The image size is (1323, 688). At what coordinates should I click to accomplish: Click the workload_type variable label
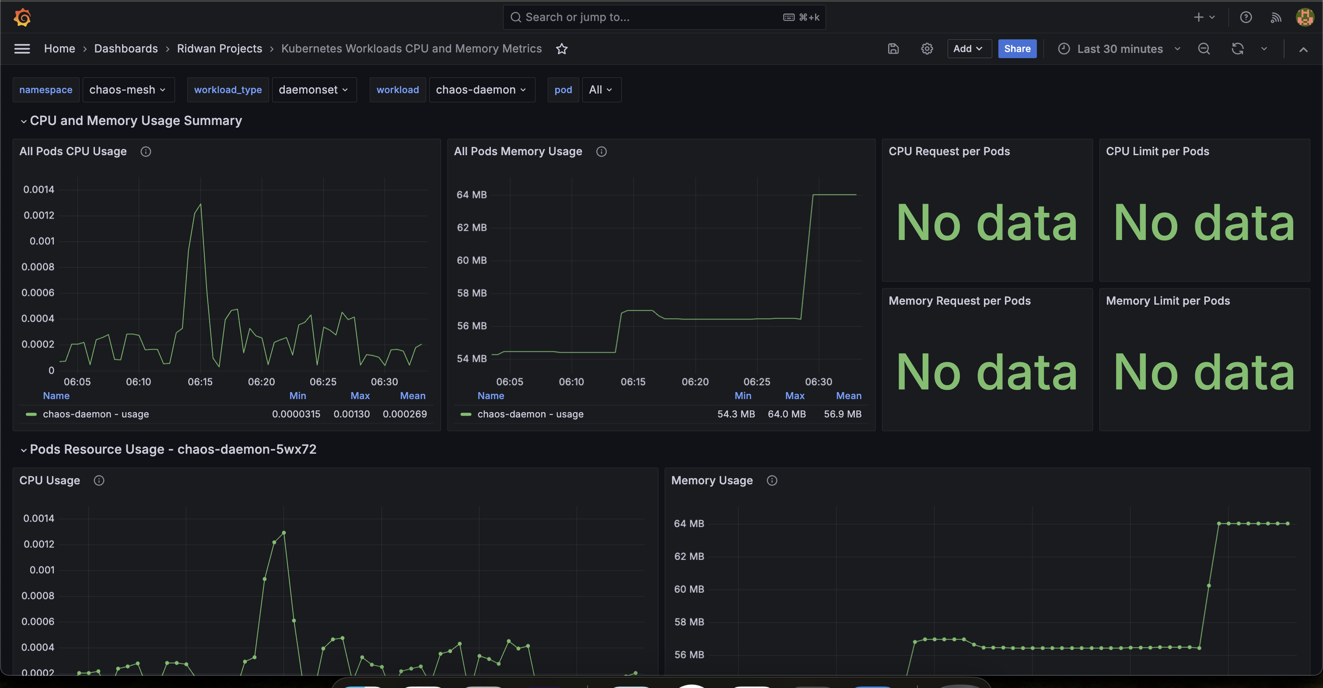pos(228,90)
